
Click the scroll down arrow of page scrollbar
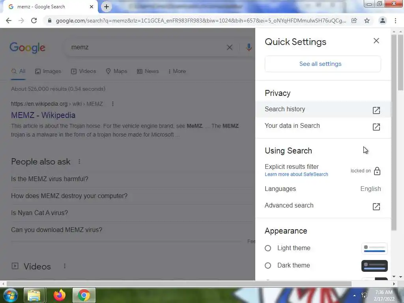pyautogui.click(x=400, y=277)
